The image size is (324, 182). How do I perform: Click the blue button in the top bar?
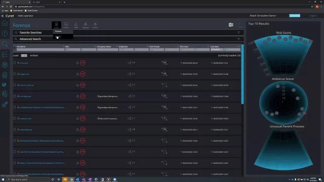[x=295, y=16]
